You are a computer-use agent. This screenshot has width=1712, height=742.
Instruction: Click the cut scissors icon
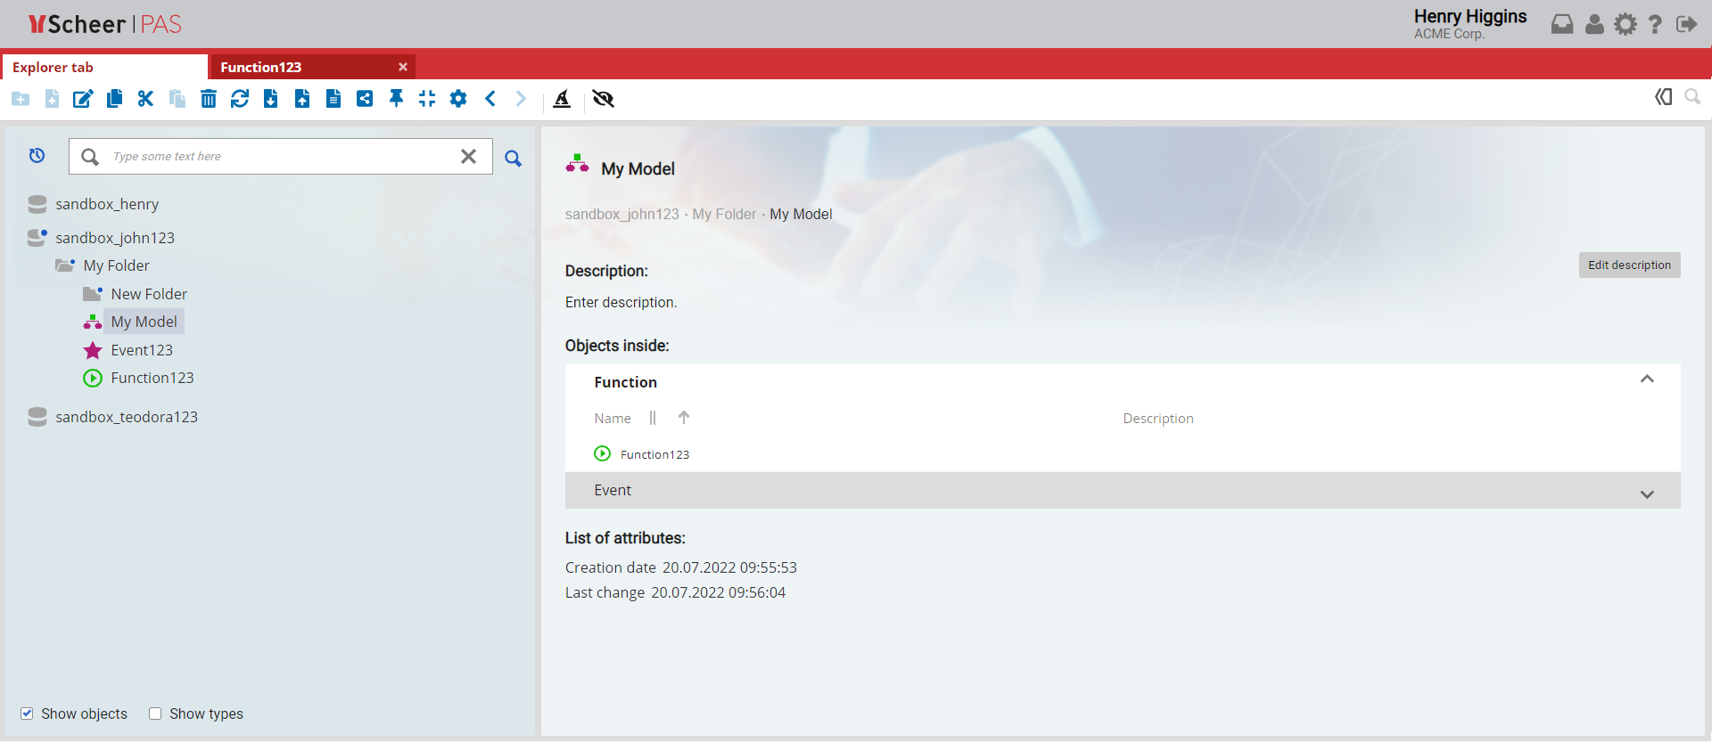[145, 99]
